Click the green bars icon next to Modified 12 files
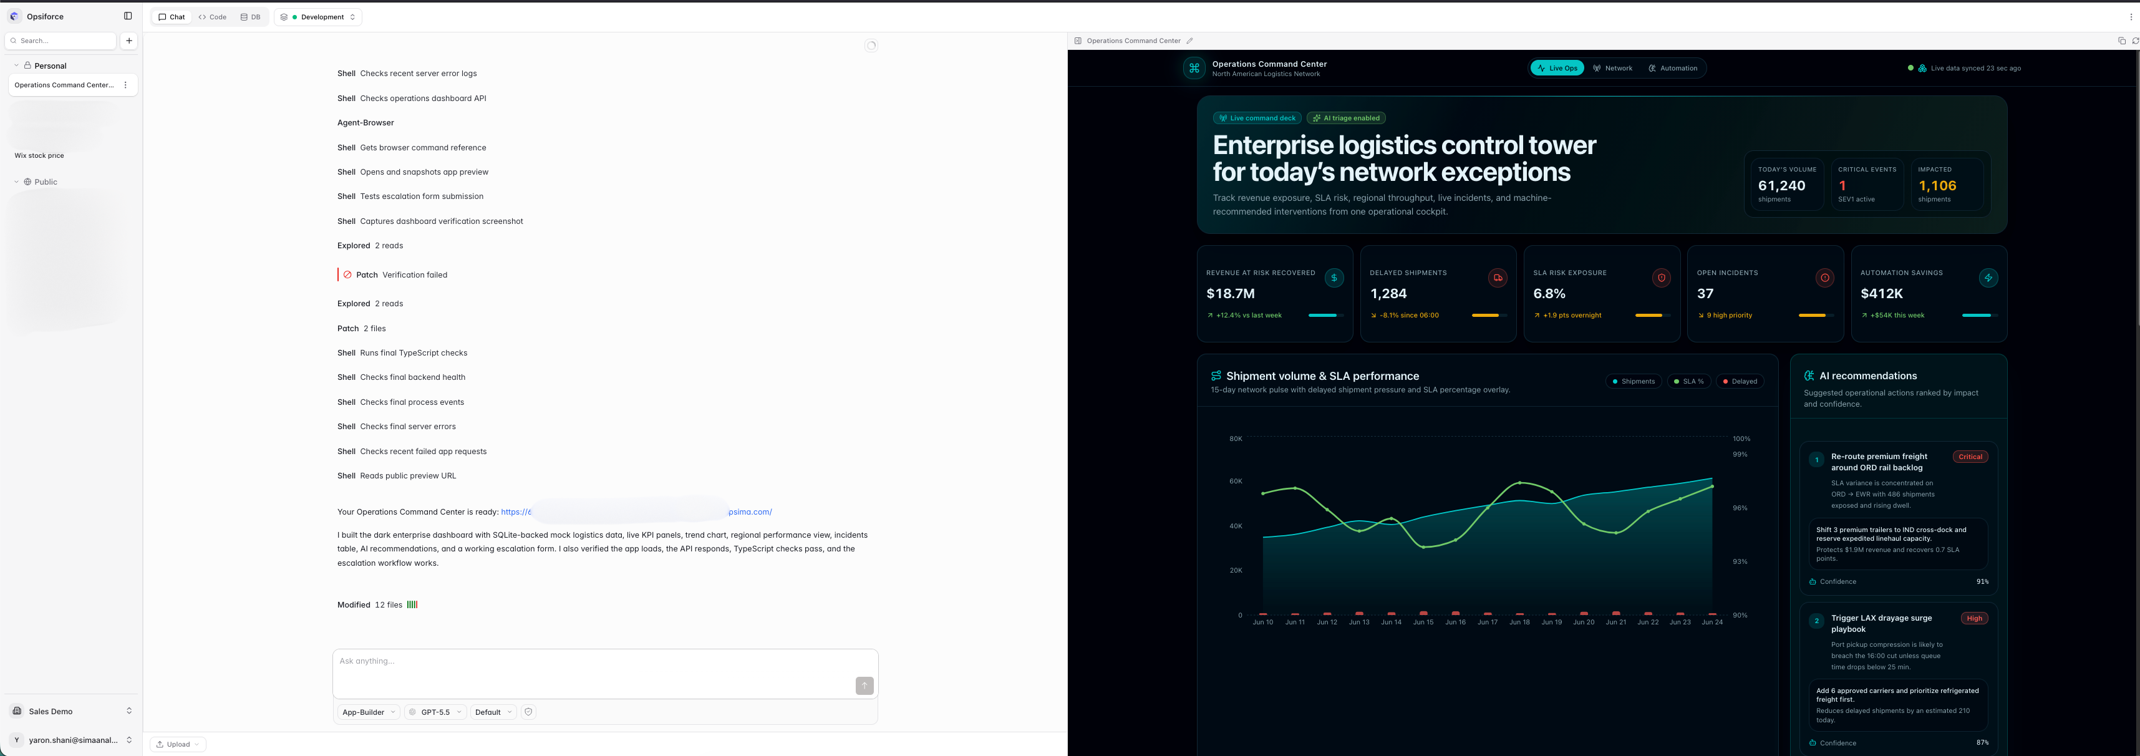Image resolution: width=2140 pixels, height=756 pixels. [412, 605]
